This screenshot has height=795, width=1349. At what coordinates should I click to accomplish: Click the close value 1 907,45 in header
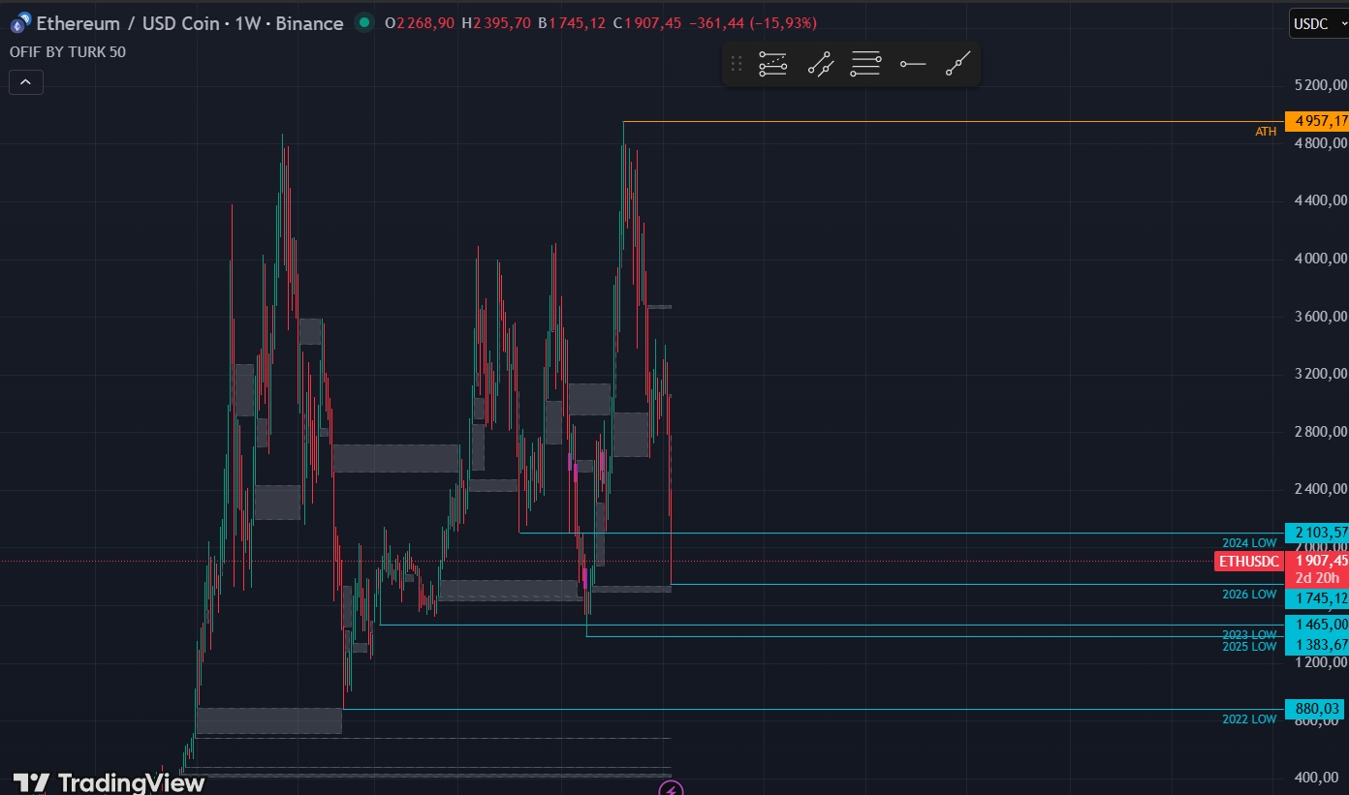click(654, 23)
